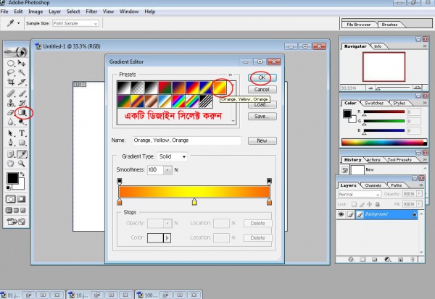Select the Pen tool

[11, 143]
